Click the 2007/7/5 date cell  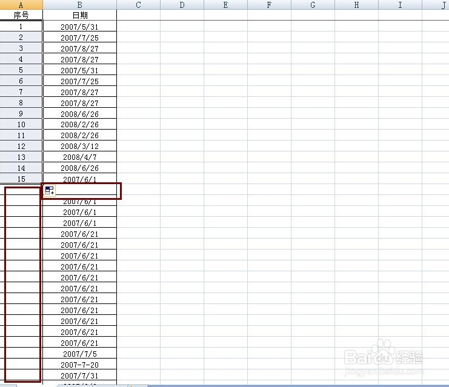point(80,353)
